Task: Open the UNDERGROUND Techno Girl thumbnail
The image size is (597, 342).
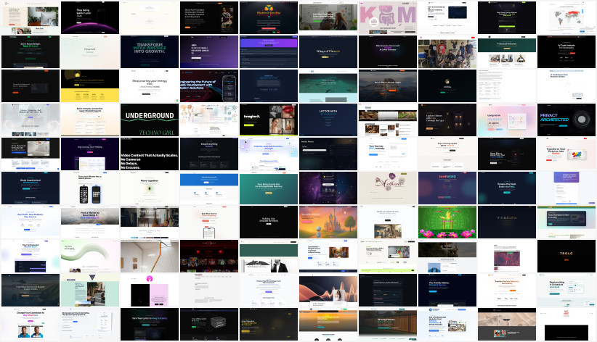Action: (x=150, y=120)
